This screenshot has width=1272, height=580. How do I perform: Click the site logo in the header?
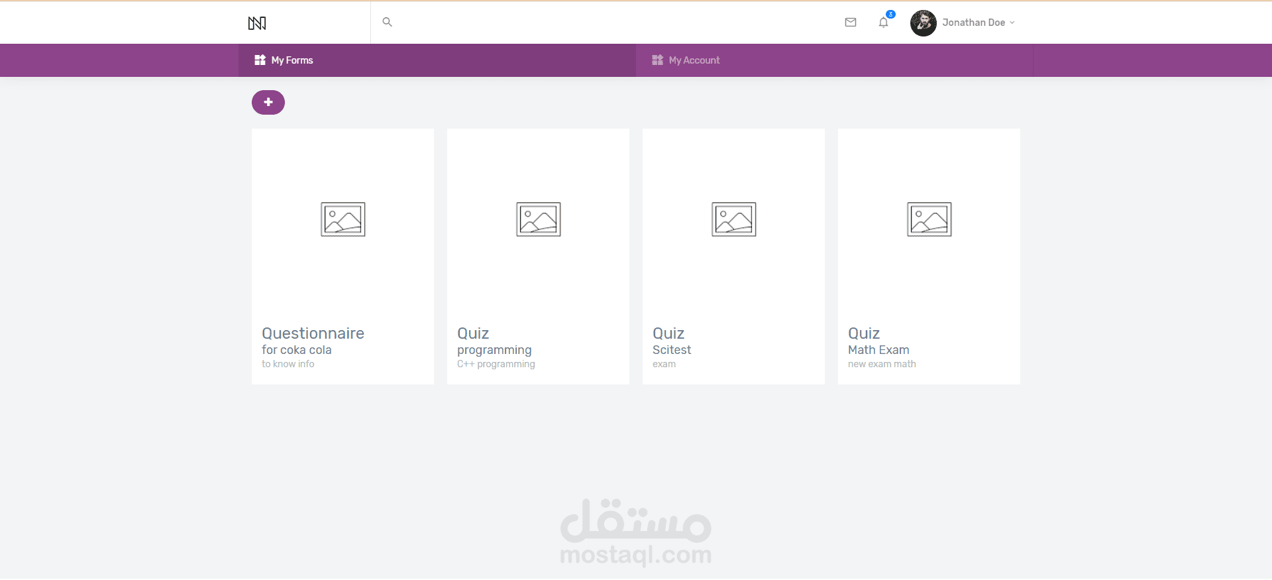pyautogui.click(x=257, y=23)
